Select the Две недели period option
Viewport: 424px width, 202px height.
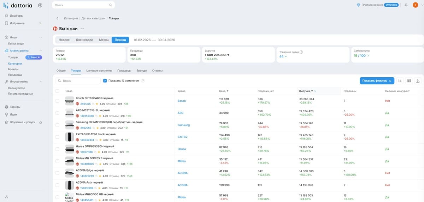click(x=84, y=40)
